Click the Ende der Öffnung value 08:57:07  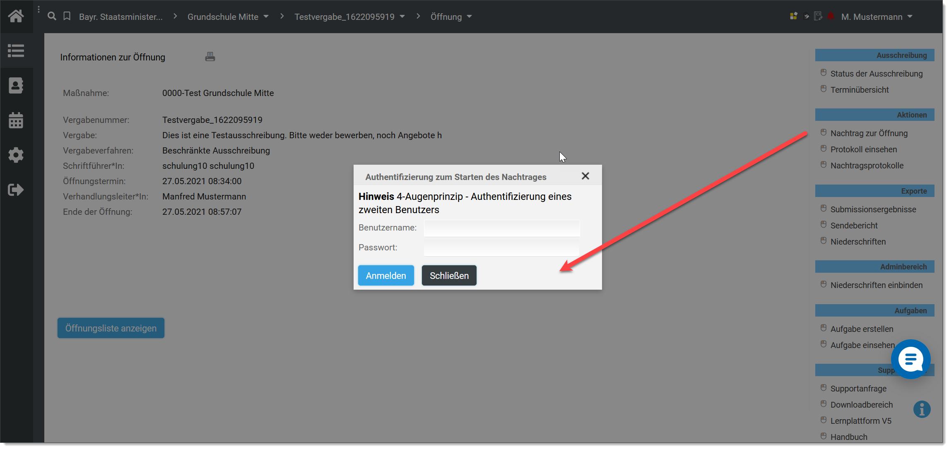point(225,212)
